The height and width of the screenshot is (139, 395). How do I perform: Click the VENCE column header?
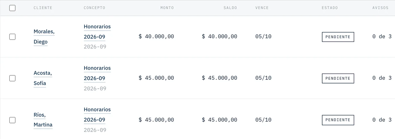[262, 8]
